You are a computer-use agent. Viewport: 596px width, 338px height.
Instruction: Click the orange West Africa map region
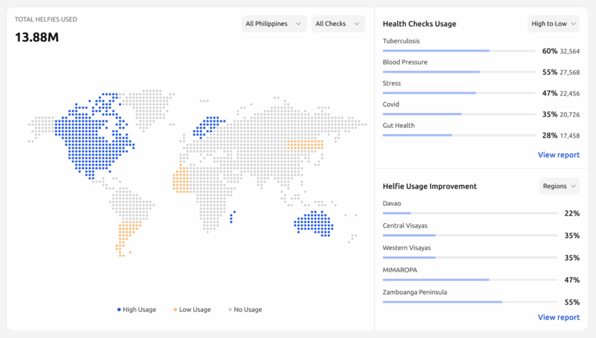point(180,182)
